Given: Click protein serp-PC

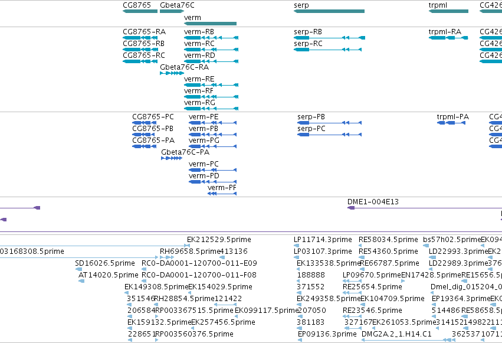Looking at the screenshot, I should point(329,135).
